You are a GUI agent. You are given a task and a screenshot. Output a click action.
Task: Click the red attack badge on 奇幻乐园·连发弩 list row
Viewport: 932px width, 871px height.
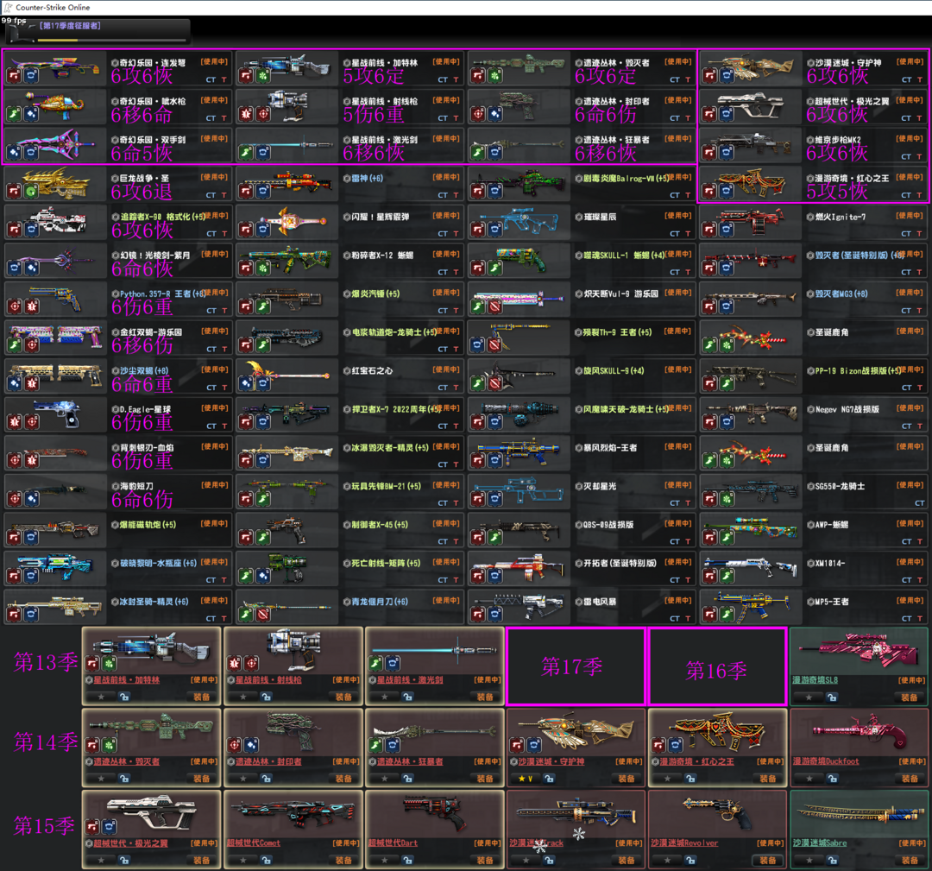[14, 76]
